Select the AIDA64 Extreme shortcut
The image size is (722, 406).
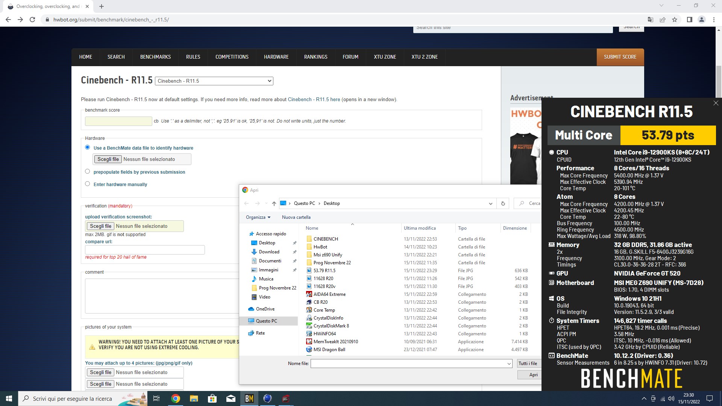tap(329, 294)
